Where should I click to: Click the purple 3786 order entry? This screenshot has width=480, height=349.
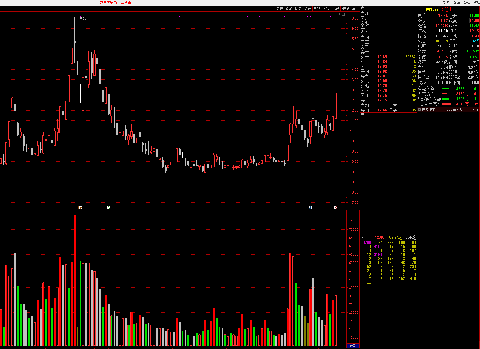(367, 242)
